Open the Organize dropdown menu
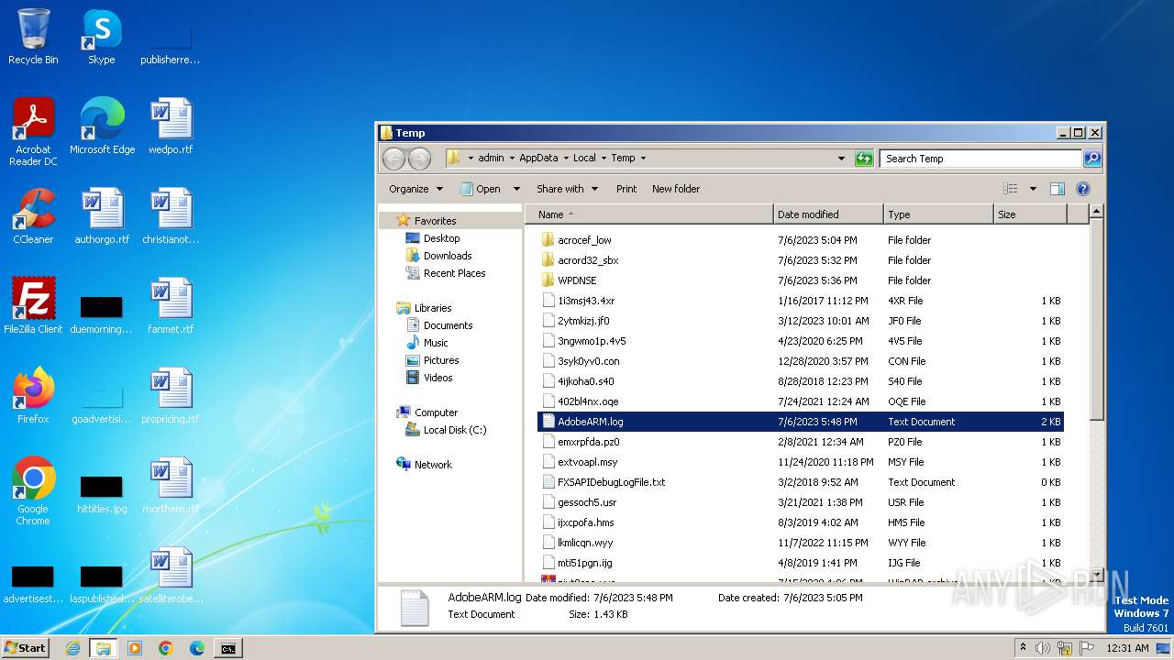1174x660 pixels. 415,189
